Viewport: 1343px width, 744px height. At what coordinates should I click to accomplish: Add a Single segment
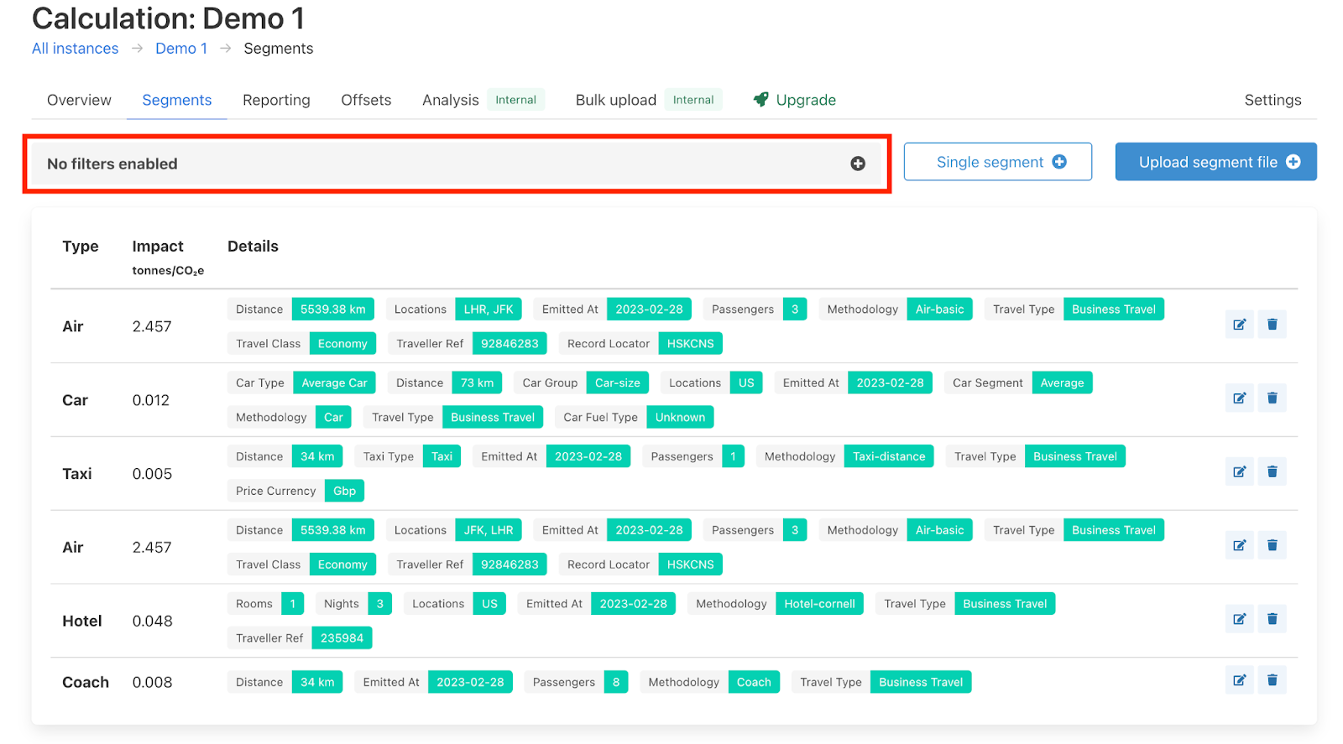click(997, 162)
